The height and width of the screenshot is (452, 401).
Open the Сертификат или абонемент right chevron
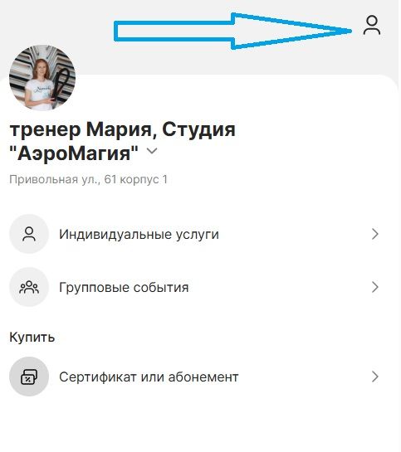pyautogui.click(x=375, y=377)
